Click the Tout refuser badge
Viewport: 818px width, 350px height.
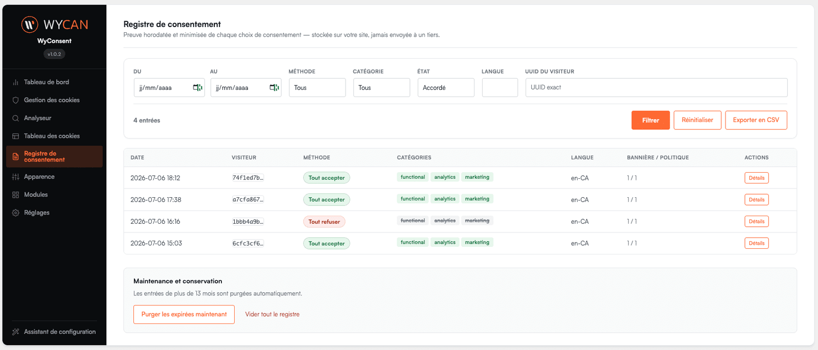coord(324,222)
